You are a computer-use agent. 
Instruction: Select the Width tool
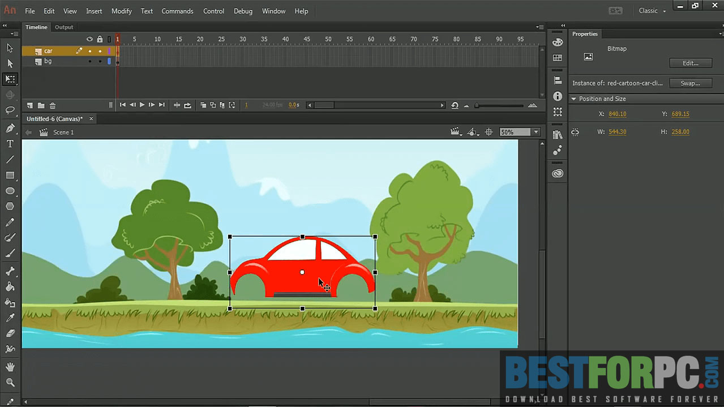click(x=10, y=349)
